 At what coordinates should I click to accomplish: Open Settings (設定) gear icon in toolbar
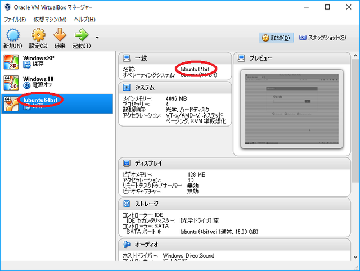coord(38,35)
